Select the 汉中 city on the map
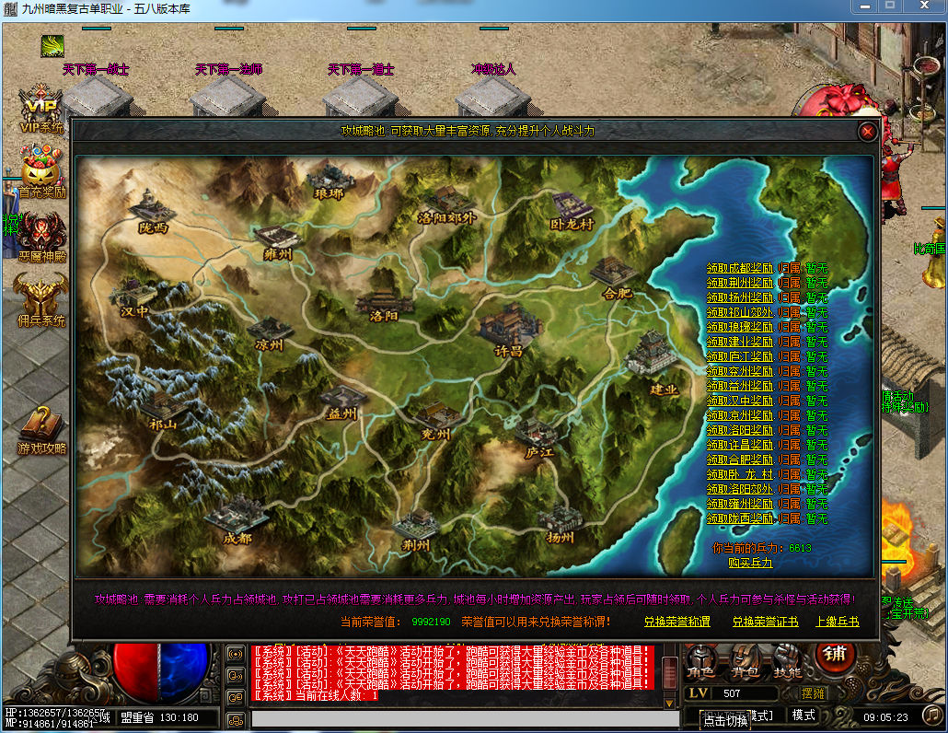This screenshot has height=733, width=948. (x=134, y=297)
